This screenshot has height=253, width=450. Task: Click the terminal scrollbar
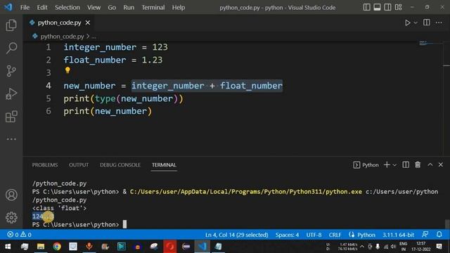(447, 224)
